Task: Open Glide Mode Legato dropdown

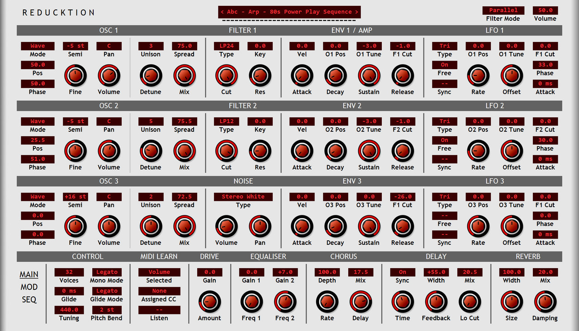Action: tap(107, 291)
